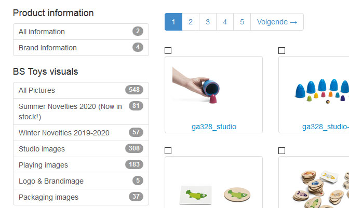Tick checkbox above the wooden fish discs image
The image size is (349, 208).
[x=281, y=151]
